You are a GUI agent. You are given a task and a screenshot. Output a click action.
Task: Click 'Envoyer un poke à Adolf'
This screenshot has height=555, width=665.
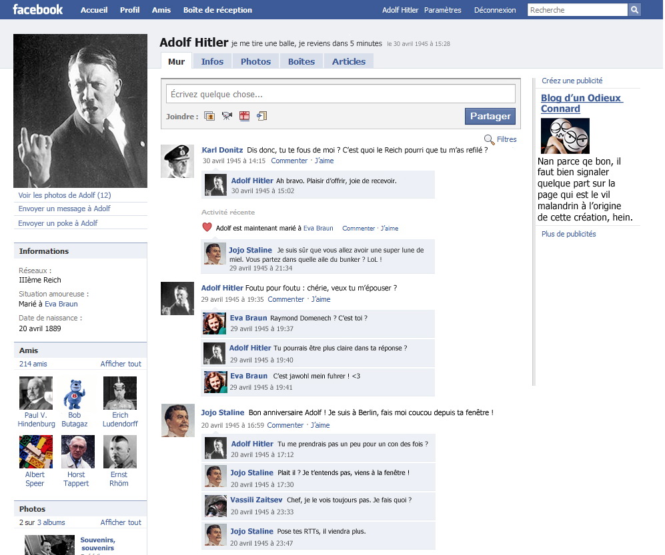tap(57, 223)
